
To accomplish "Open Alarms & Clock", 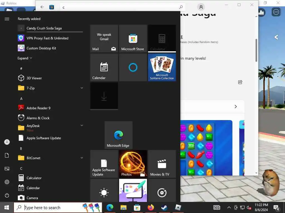I will [50, 118].
